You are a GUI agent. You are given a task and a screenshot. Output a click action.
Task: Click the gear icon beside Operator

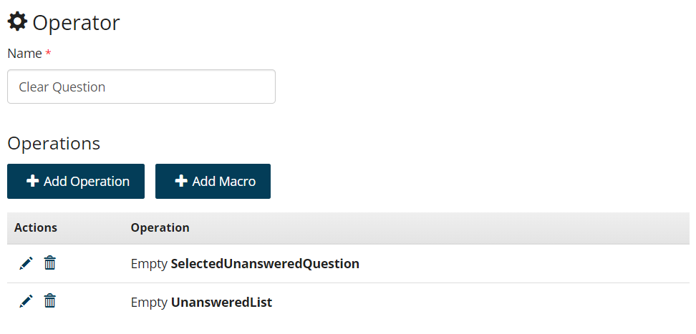pyautogui.click(x=17, y=22)
